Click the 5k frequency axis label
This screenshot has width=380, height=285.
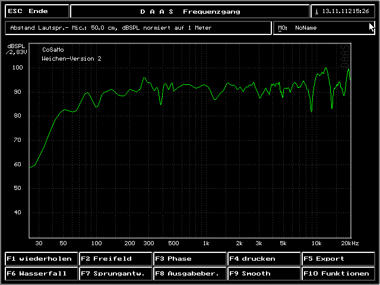[283, 243]
